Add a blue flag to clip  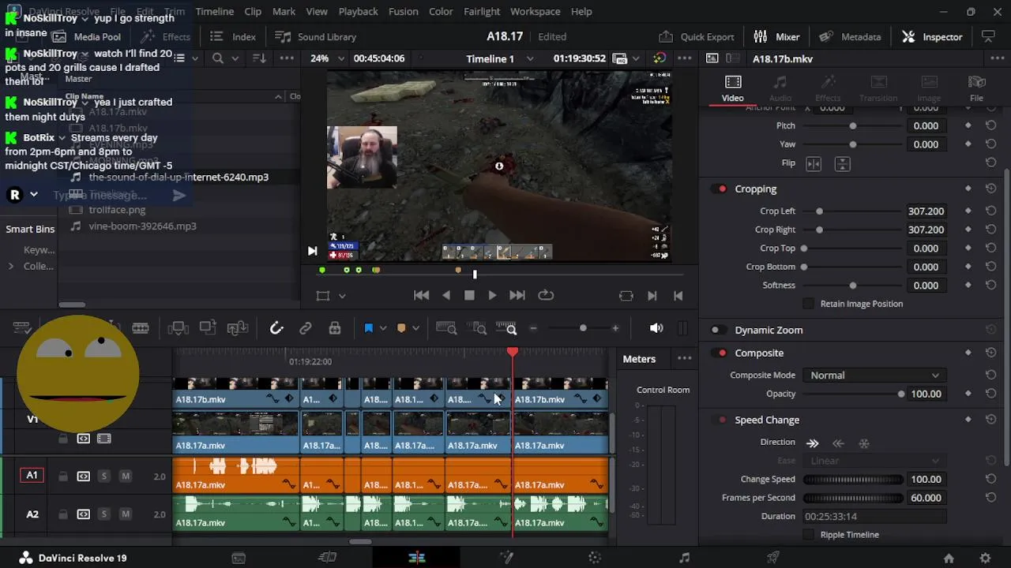pos(369,328)
